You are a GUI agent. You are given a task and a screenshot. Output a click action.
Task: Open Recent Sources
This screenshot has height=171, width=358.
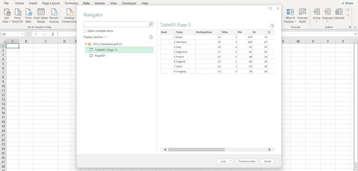pyautogui.click(x=54, y=16)
